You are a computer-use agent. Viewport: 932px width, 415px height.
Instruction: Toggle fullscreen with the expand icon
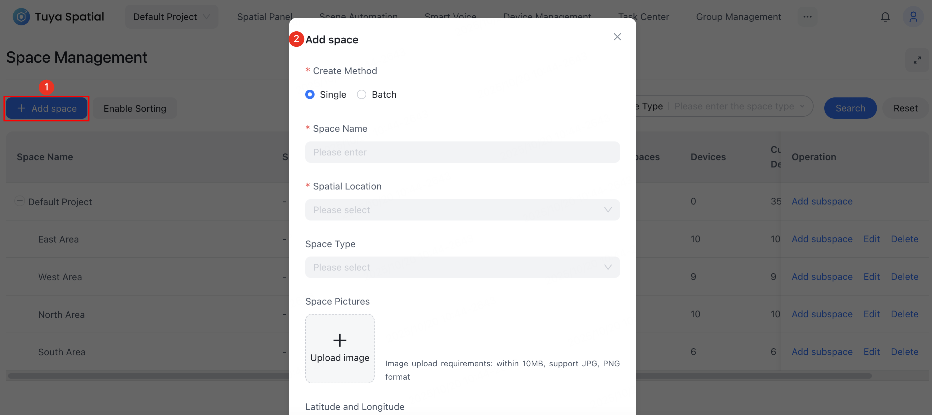pos(917,60)
